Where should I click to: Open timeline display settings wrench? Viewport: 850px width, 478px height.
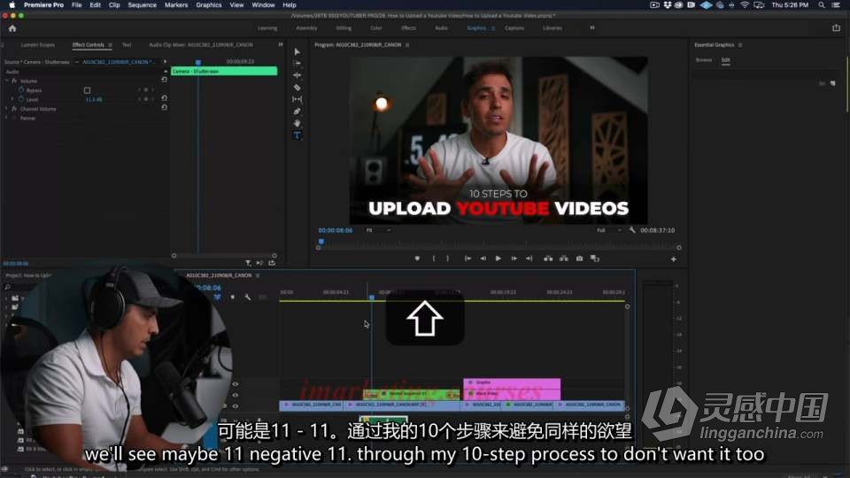click(x=248, y=297)
